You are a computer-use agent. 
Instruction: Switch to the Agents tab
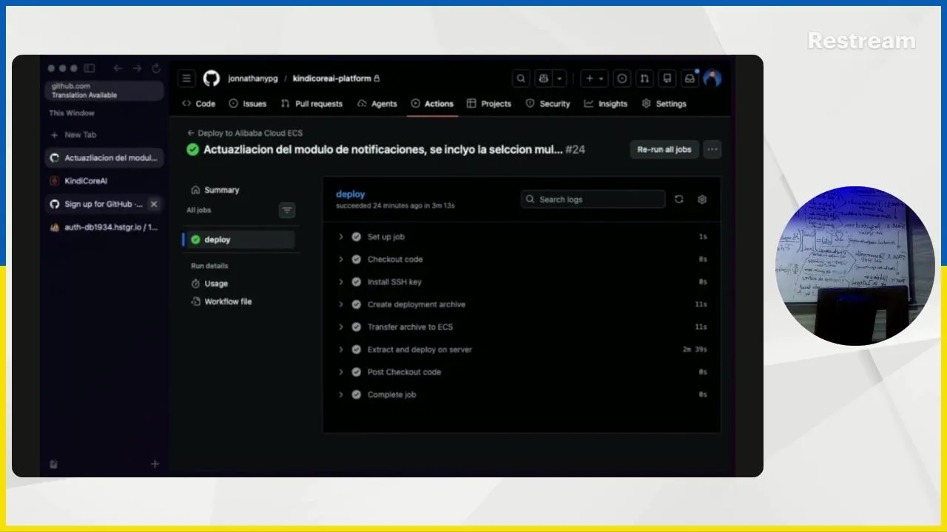pyautogui.click(x=377, y=104)
